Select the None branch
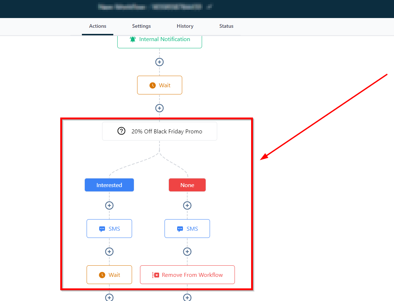Image resolution: width=394 pixels, height=301 pixels. click(187, 185)
